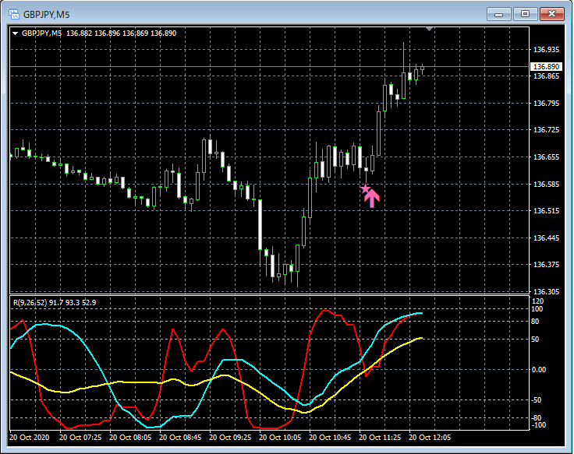Click the indicator scale value -100
The image size is (574, 454).
[538, 424]
